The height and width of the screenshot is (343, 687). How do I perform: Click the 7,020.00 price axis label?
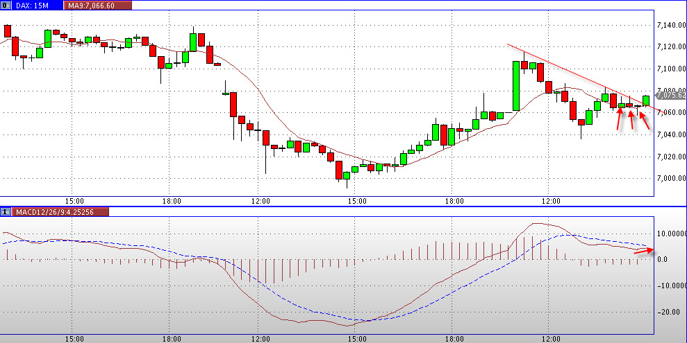coord(672,157)
